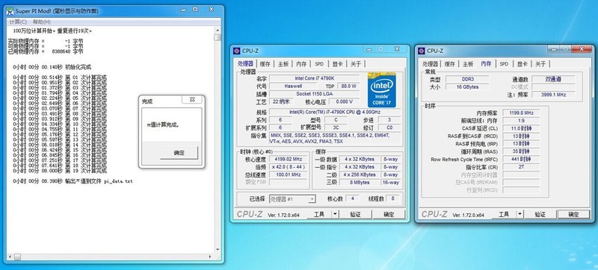Click the core voltage value 0.080 V

click(344, 101)
